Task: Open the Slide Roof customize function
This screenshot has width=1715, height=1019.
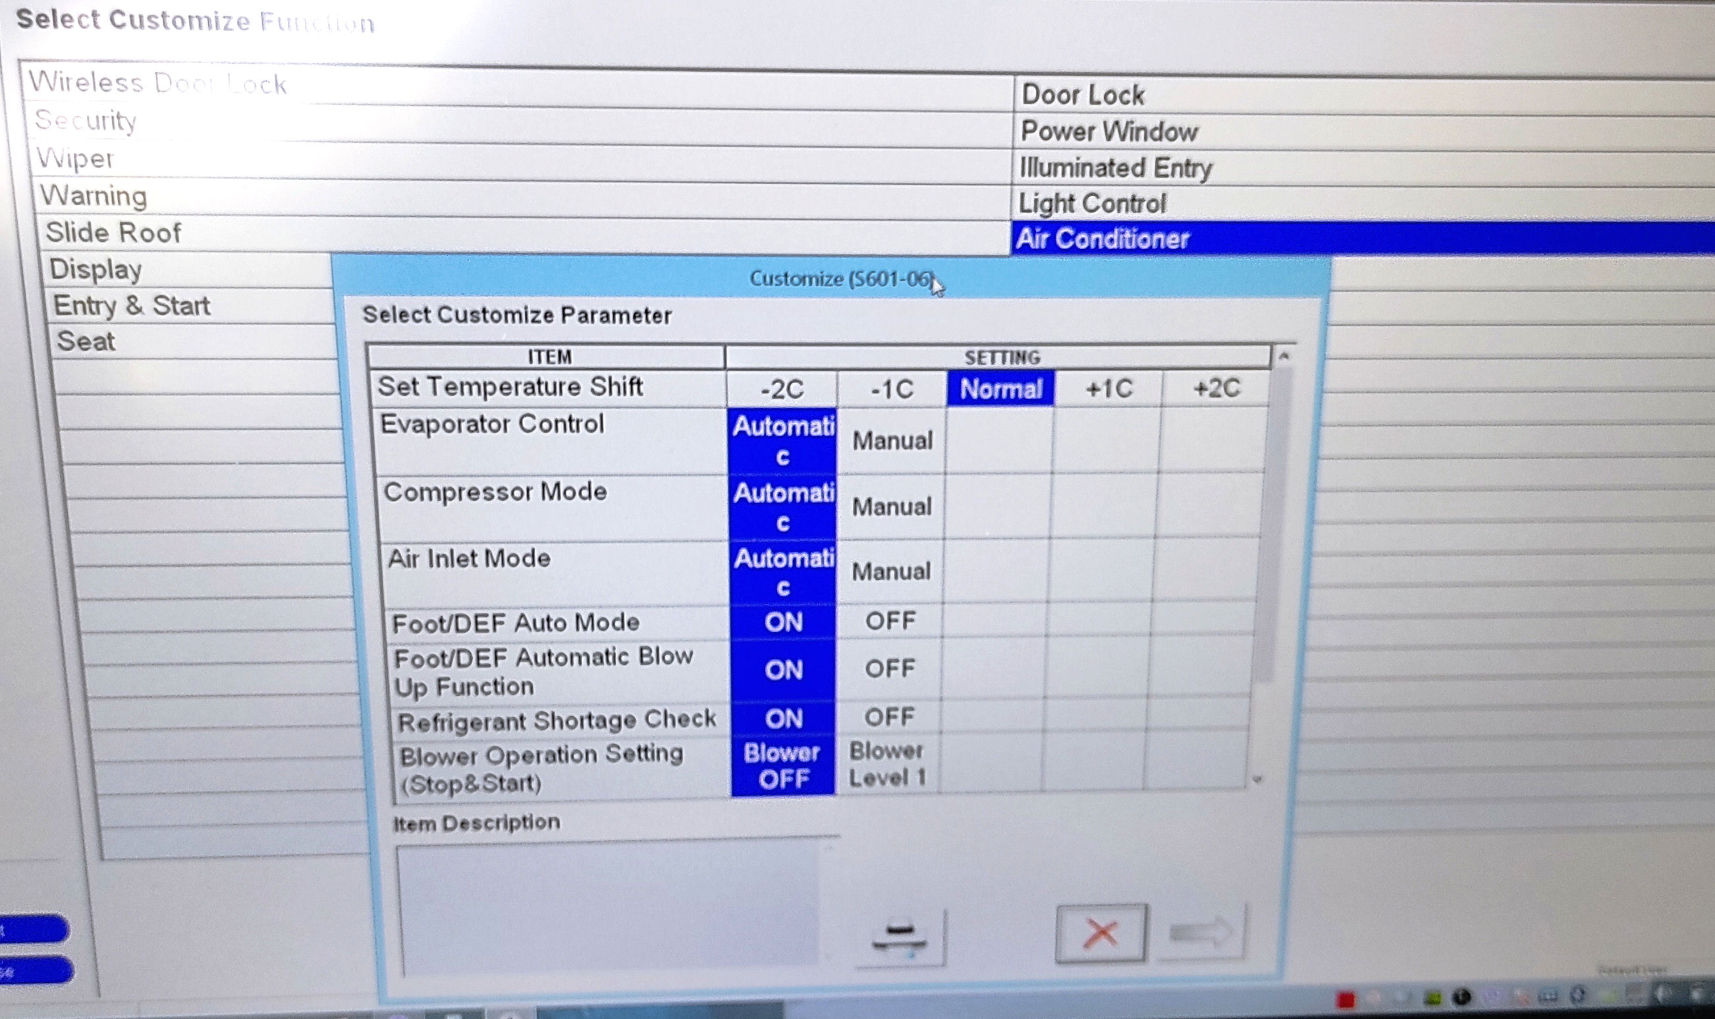Action: tap(113, 233)
